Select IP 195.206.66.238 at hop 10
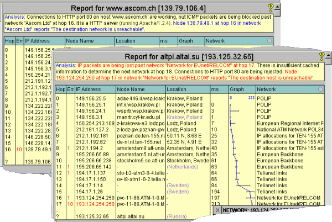The height and width of the screenshot is (222, 332). coord(94,161)
